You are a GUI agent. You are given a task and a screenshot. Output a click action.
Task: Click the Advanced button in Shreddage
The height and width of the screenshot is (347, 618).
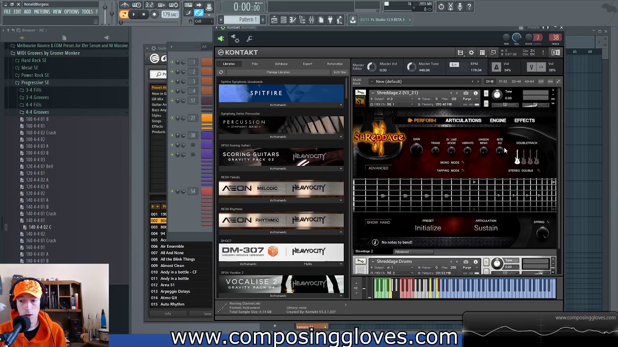(378, 168)
